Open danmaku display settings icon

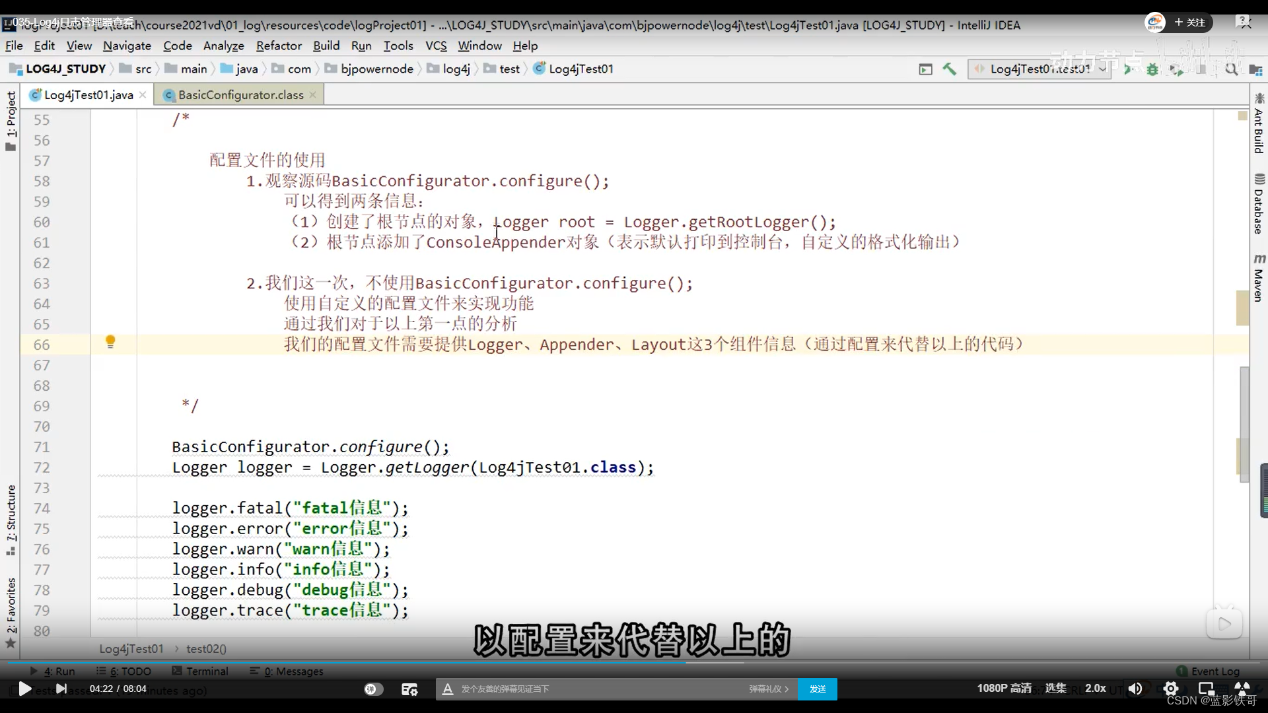pyautogui.click(x=409, y=689)
